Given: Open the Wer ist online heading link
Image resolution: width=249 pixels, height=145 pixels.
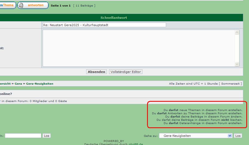Looking at the screenshot, I should point(5,94).
